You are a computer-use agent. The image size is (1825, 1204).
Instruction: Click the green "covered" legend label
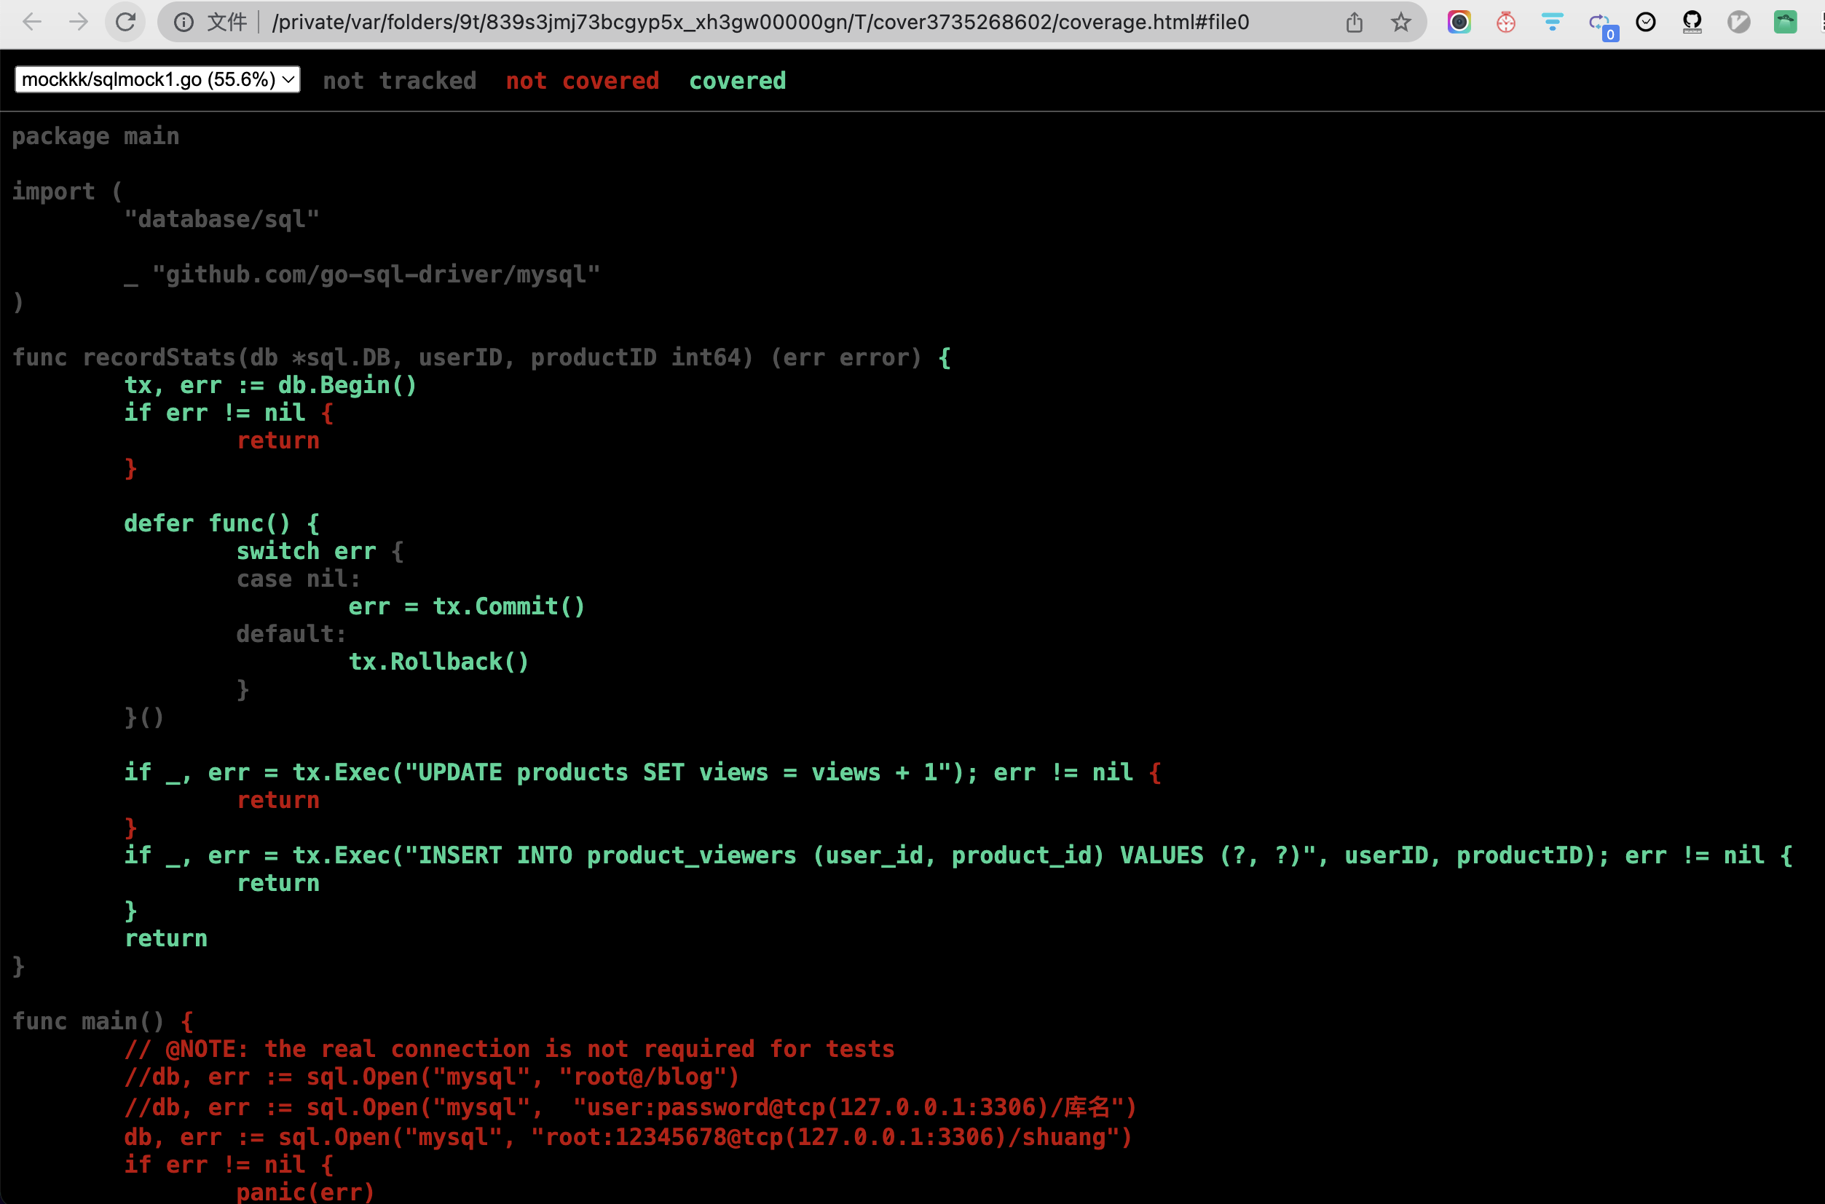point(738,81)
